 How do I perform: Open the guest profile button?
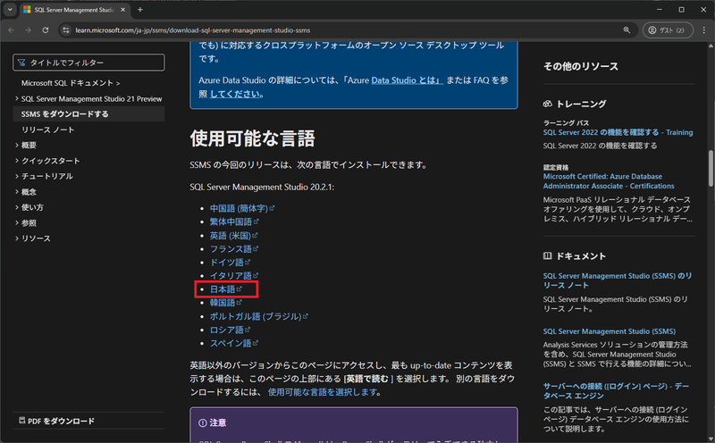tap(668, 30)
